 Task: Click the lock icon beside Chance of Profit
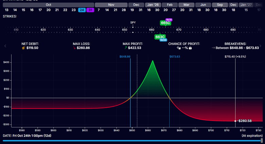coord(191,48)
